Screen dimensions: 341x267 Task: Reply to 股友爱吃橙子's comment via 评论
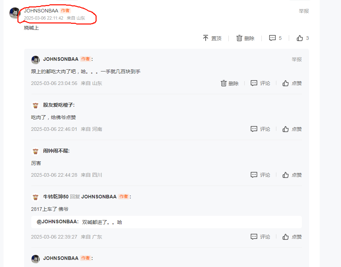(260, 129)
